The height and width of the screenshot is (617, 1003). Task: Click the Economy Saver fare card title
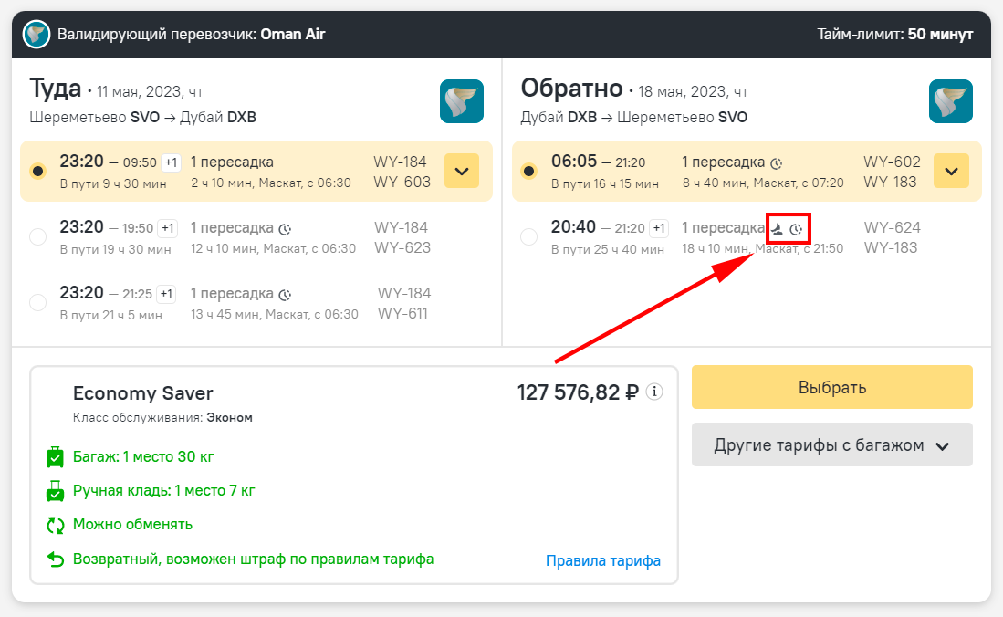click(x=142, y=393)
